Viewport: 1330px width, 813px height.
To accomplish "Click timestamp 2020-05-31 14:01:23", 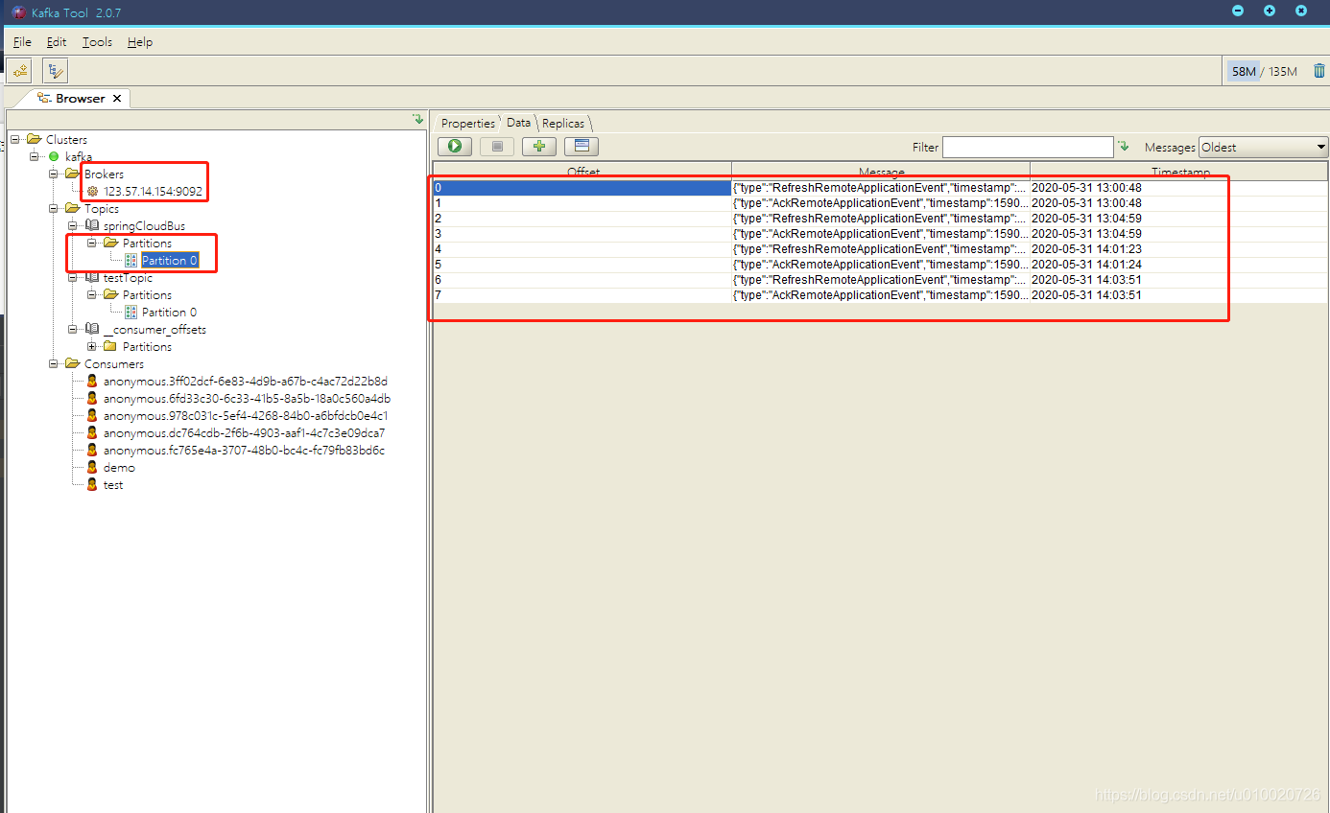I will tap(1086, 249).
